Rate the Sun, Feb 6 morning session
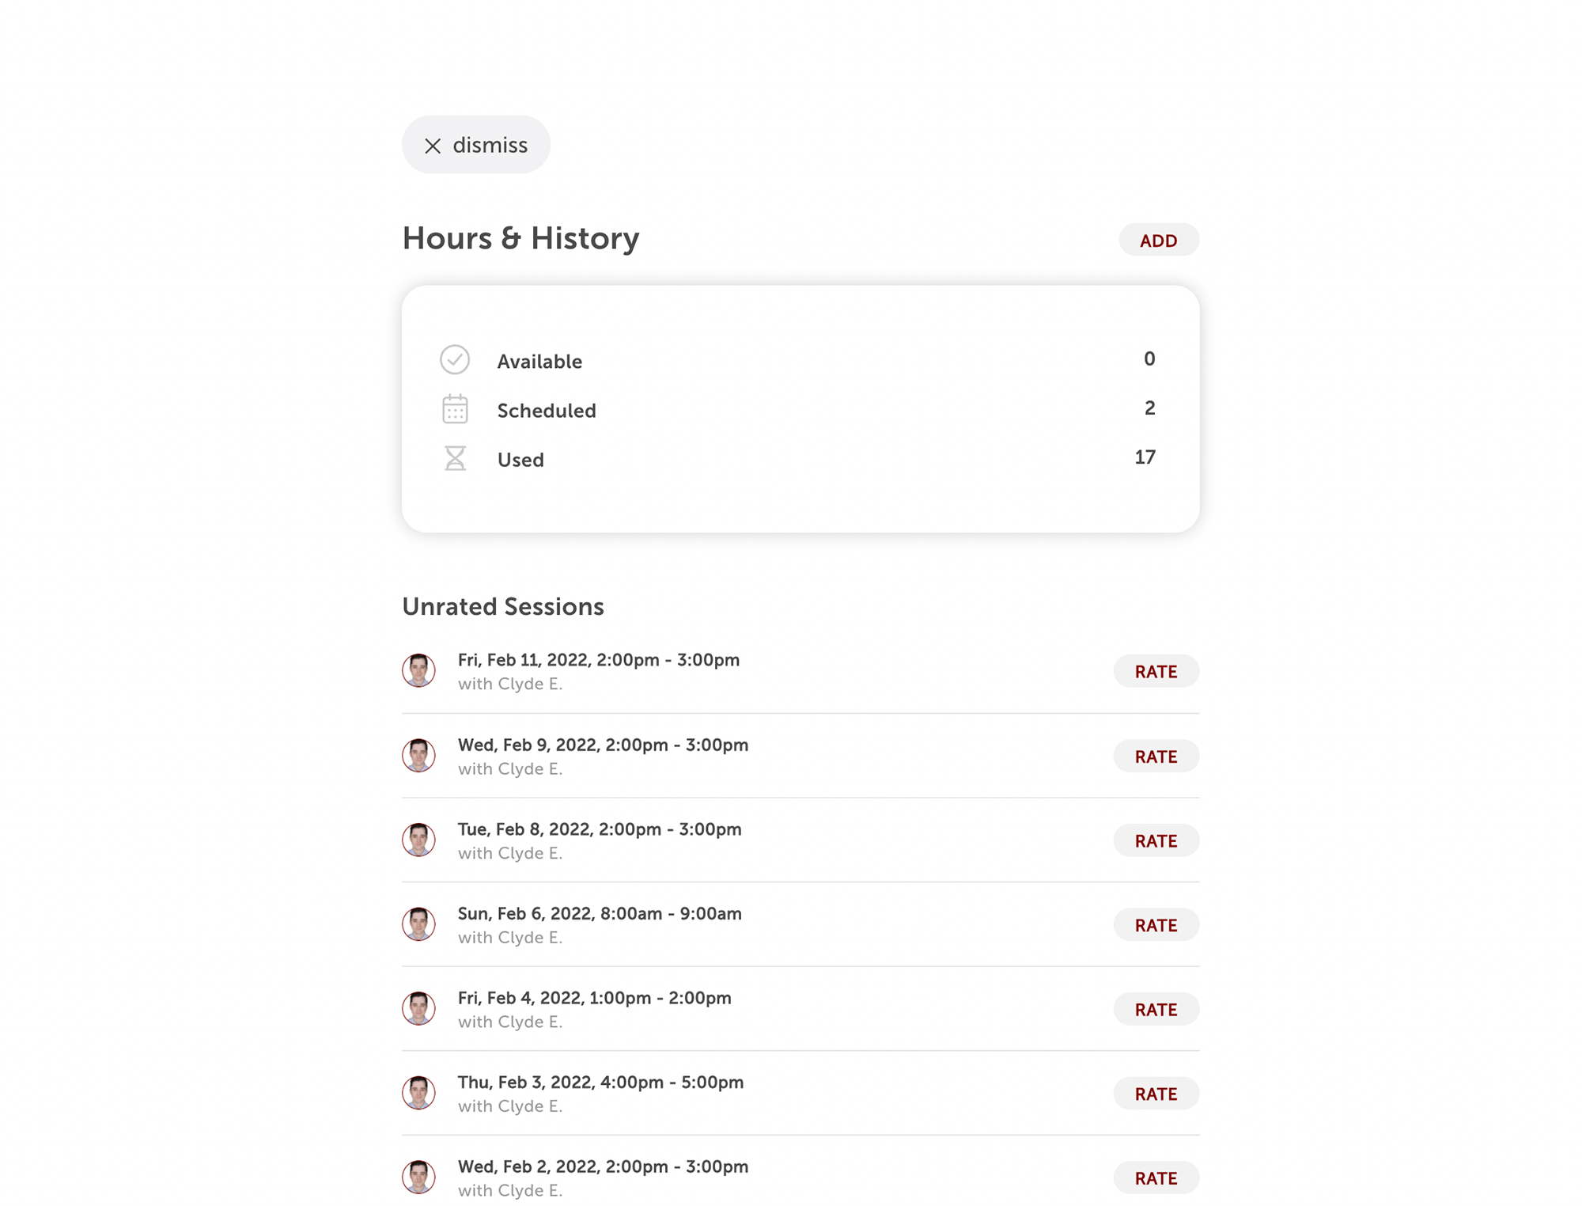Screen dimensions: 1582x1206 (1156, 924)
